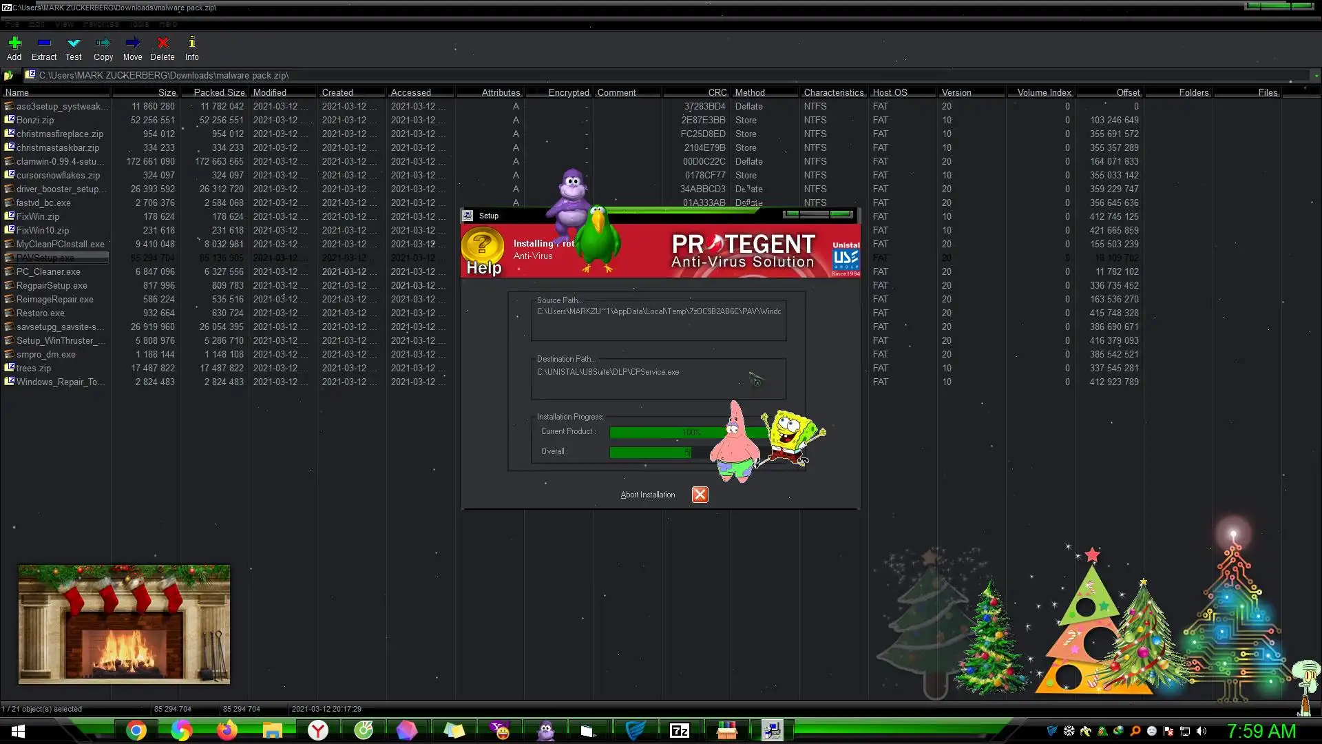Click the Overall installation progress bar
1322x744 pixels.
click(650, 452)
